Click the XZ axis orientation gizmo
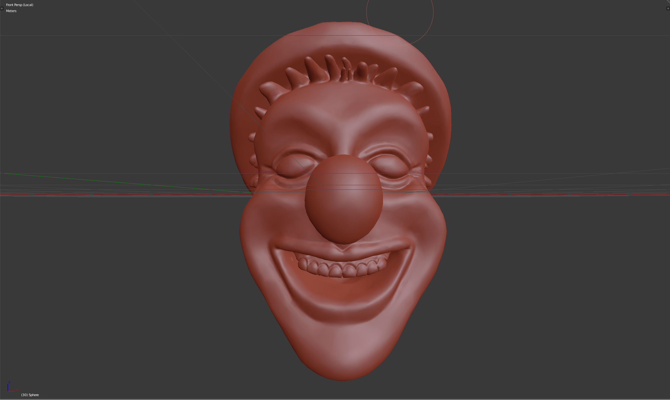Screen dimensions: 670x400 point(11,387)
